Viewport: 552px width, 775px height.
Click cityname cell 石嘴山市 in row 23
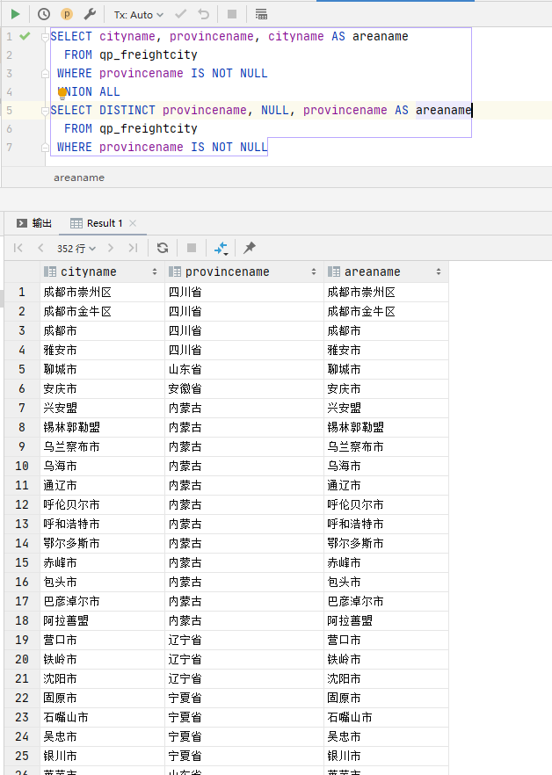click(102, 717)
